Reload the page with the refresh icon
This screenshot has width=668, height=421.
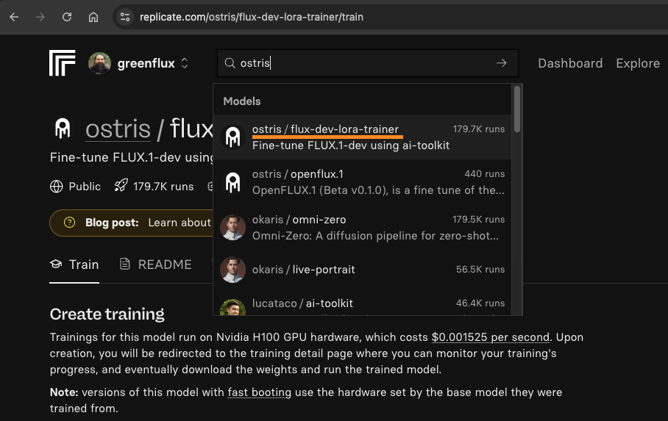[x=67, y=17]
